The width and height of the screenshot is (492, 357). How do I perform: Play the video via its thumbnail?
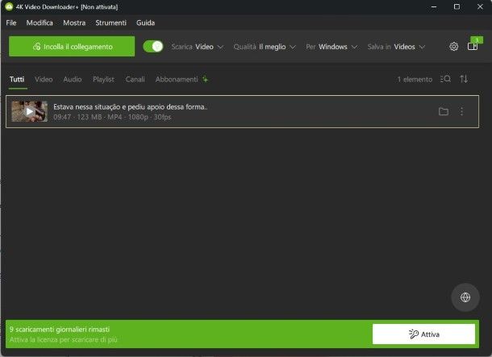click(x=30, y=111)
